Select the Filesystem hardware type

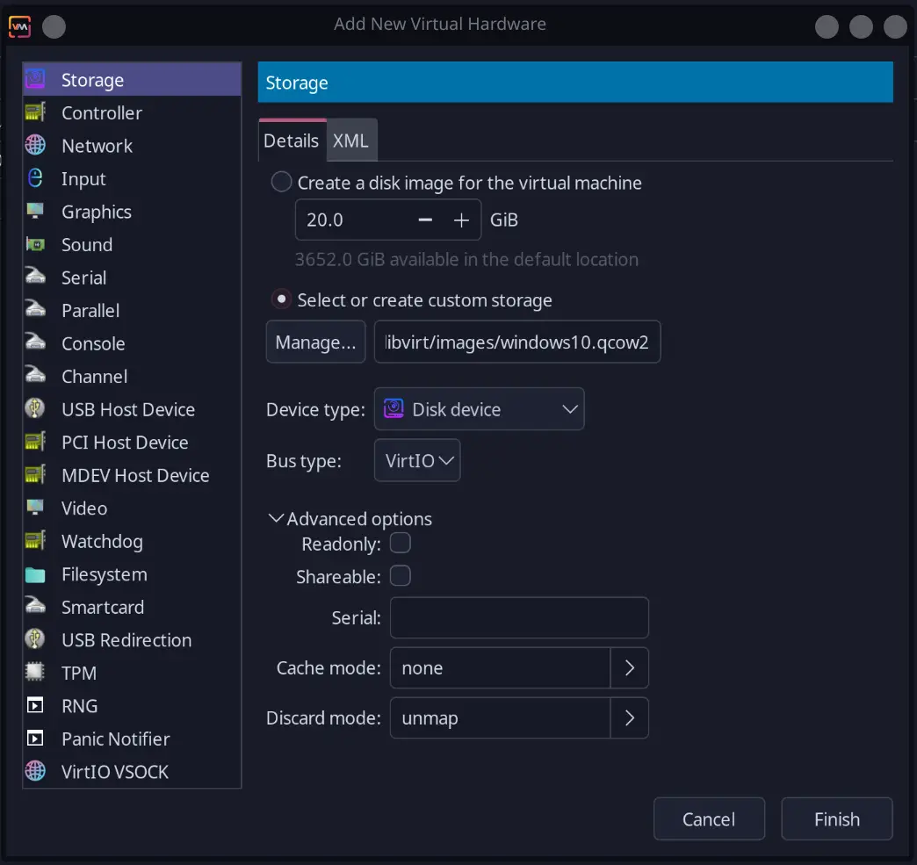[104, 574]
